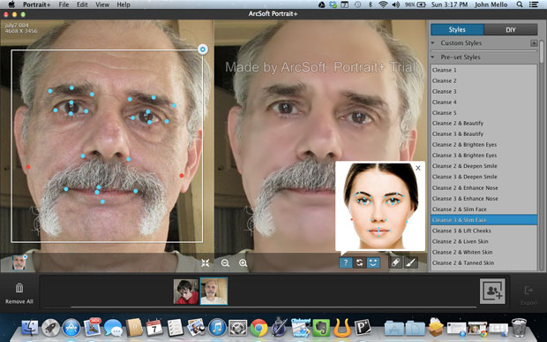
Task: Apply the Cleanse 3 style
Action: tap(483, 92)
